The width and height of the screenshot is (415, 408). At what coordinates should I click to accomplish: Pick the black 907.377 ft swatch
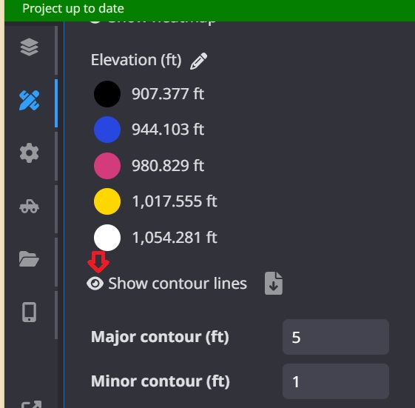point(107,94)
